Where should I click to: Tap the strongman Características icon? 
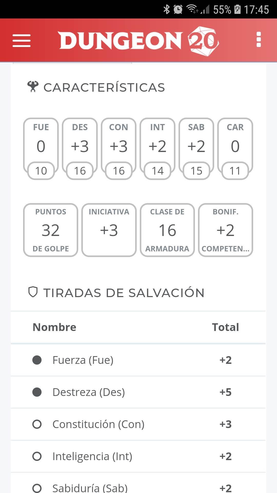(33, 87)
